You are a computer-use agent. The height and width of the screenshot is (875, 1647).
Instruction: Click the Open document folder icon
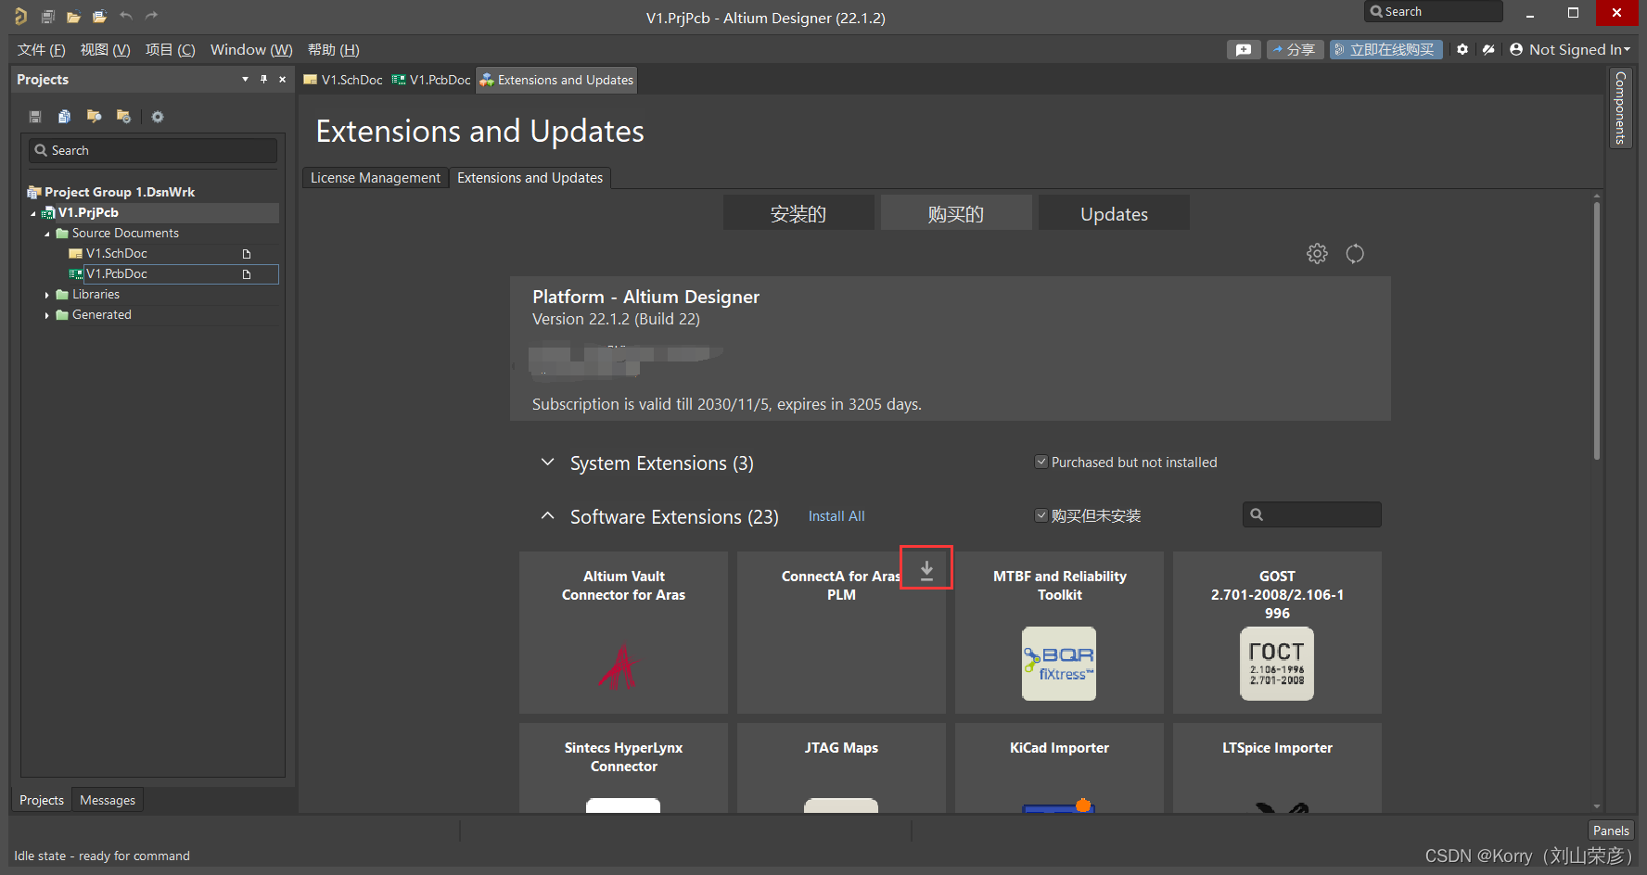73,16
